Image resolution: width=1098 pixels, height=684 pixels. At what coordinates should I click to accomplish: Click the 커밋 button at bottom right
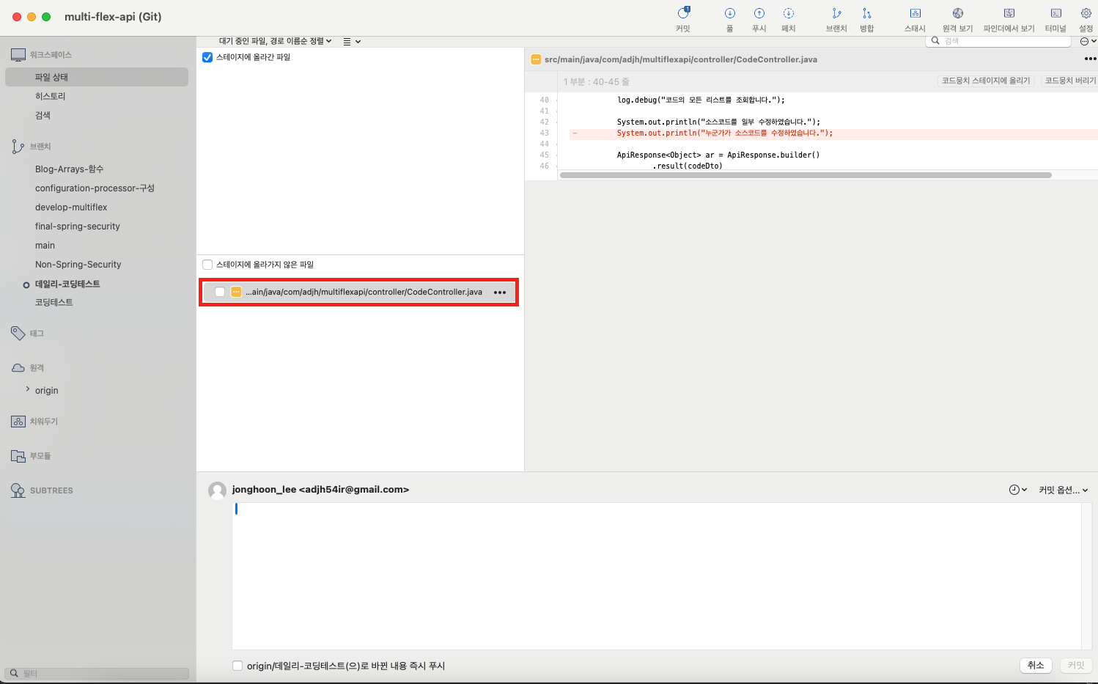(x=1075, y=665)
